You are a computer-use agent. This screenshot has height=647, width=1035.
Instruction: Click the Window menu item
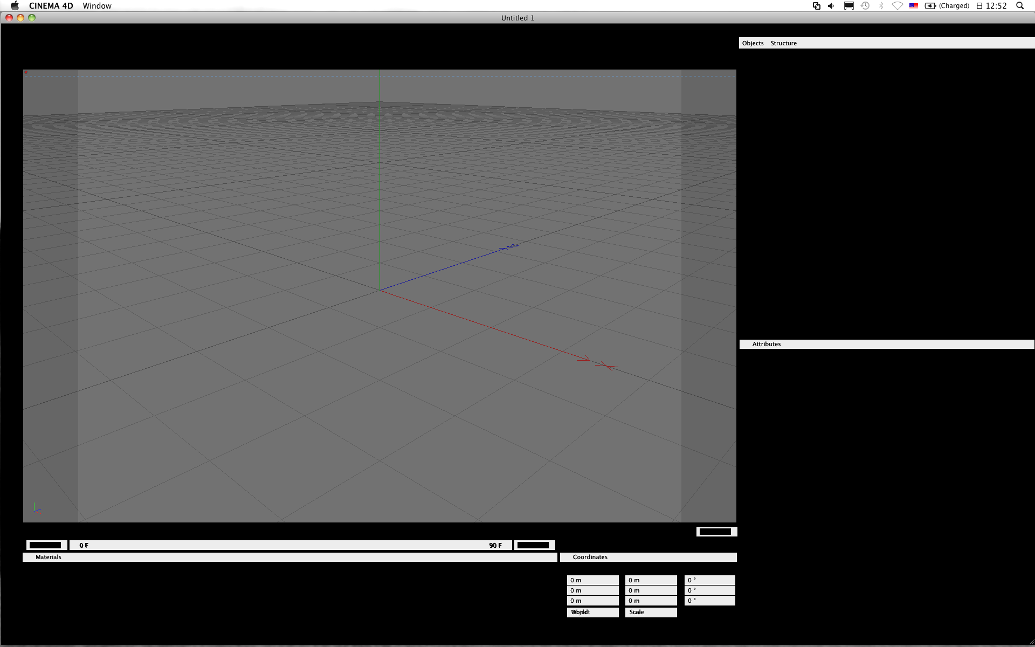(x=96, y=6)
